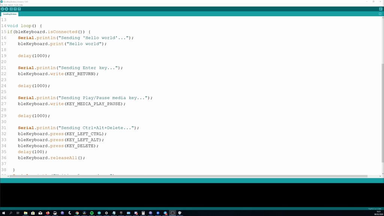Open File Explorer from the taskbar
Viewport: 384px width, 216px height.
[25, 213]
